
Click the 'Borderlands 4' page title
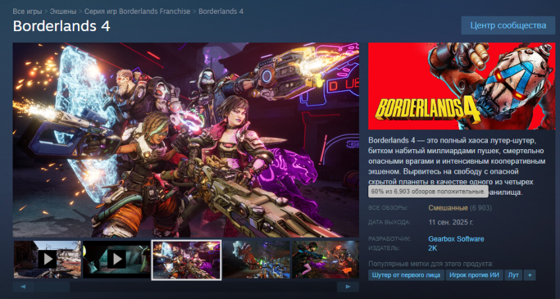point(61,26)
